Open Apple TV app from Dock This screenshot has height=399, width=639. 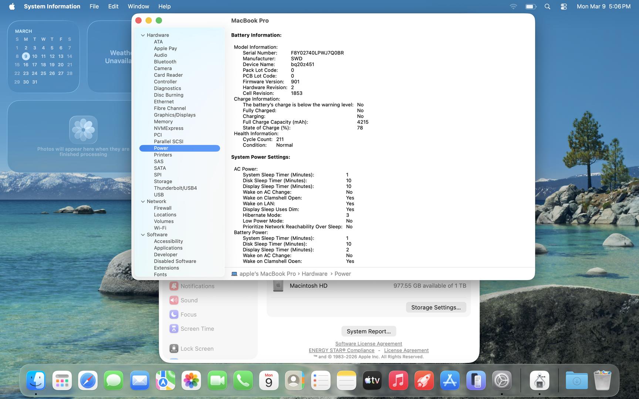[x=372, y=381]
